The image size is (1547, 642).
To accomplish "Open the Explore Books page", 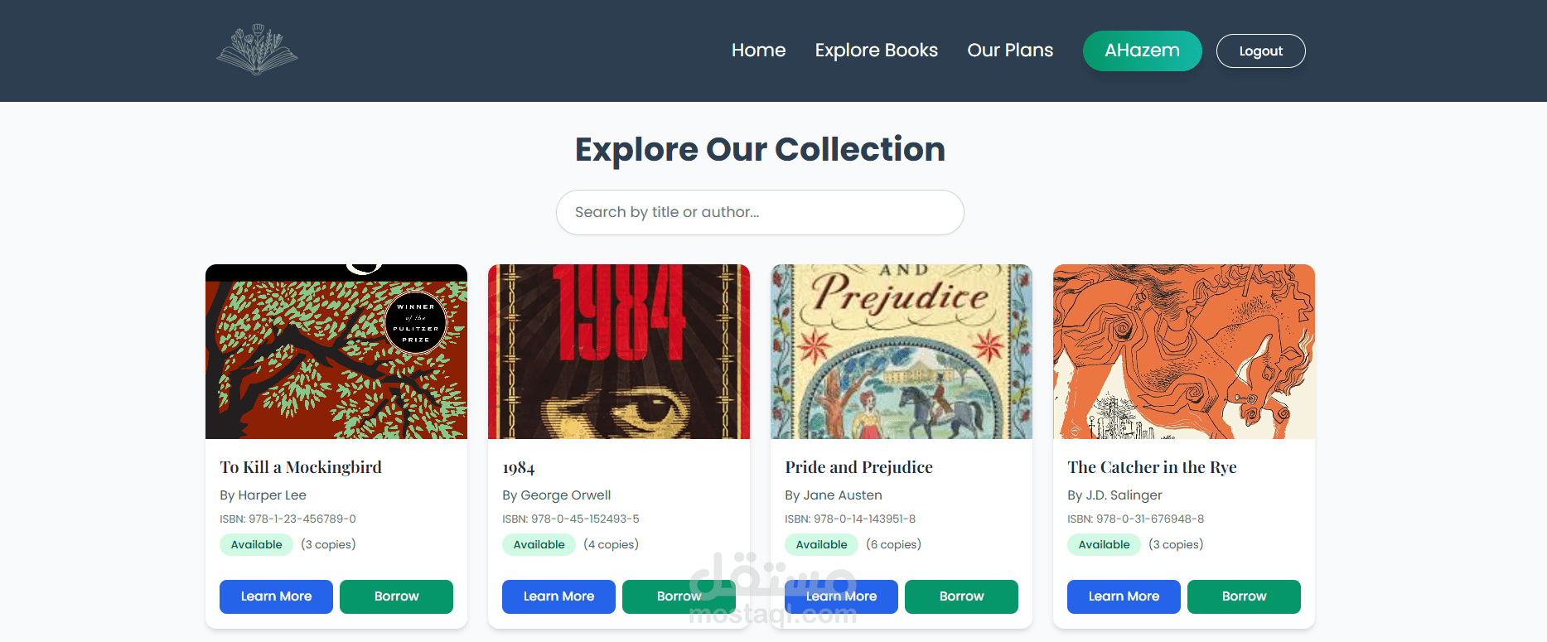I will [x=876, y=51].
